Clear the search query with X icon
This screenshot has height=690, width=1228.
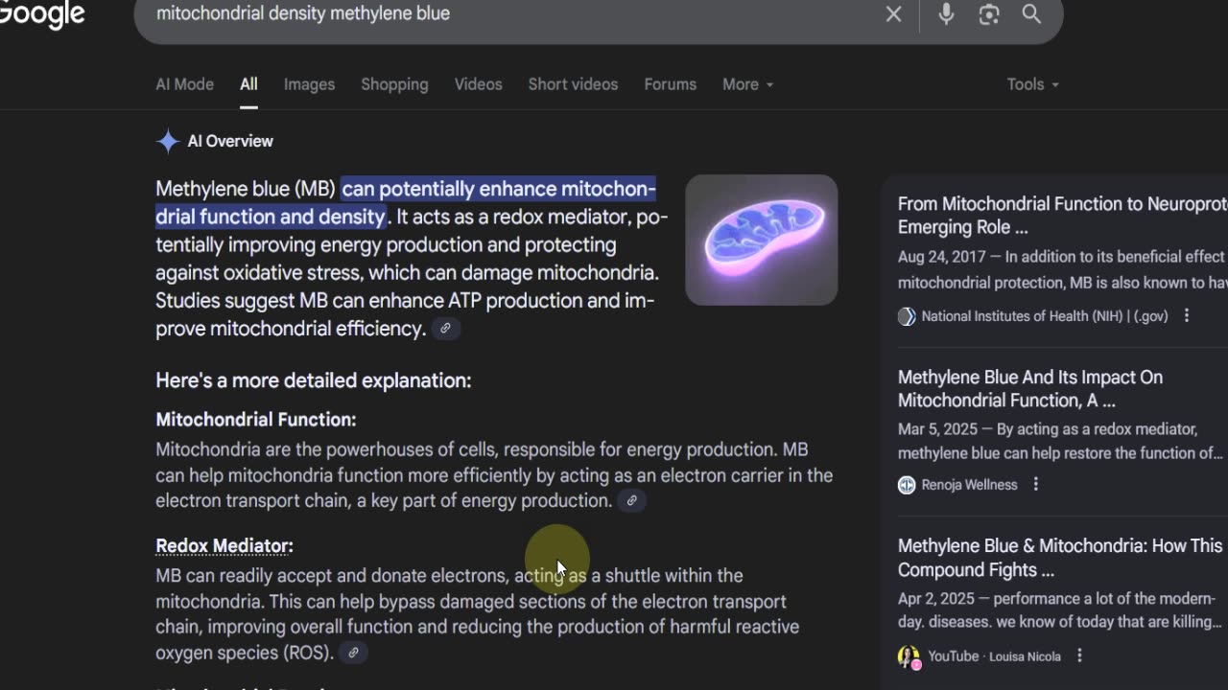[x=893, y=14]
